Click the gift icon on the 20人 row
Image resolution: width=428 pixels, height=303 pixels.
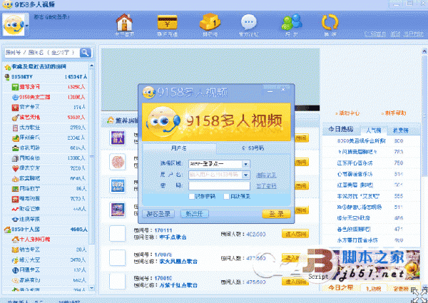(x=15, y=250)
